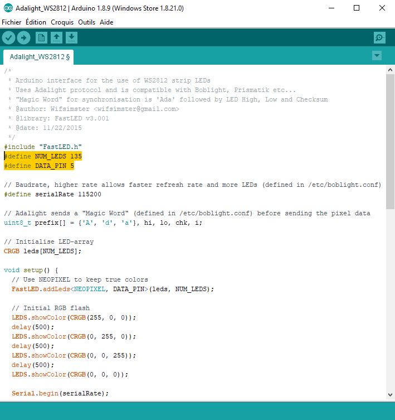
Task: Minimize the Arduino window
Action: [x=331, y=8]
